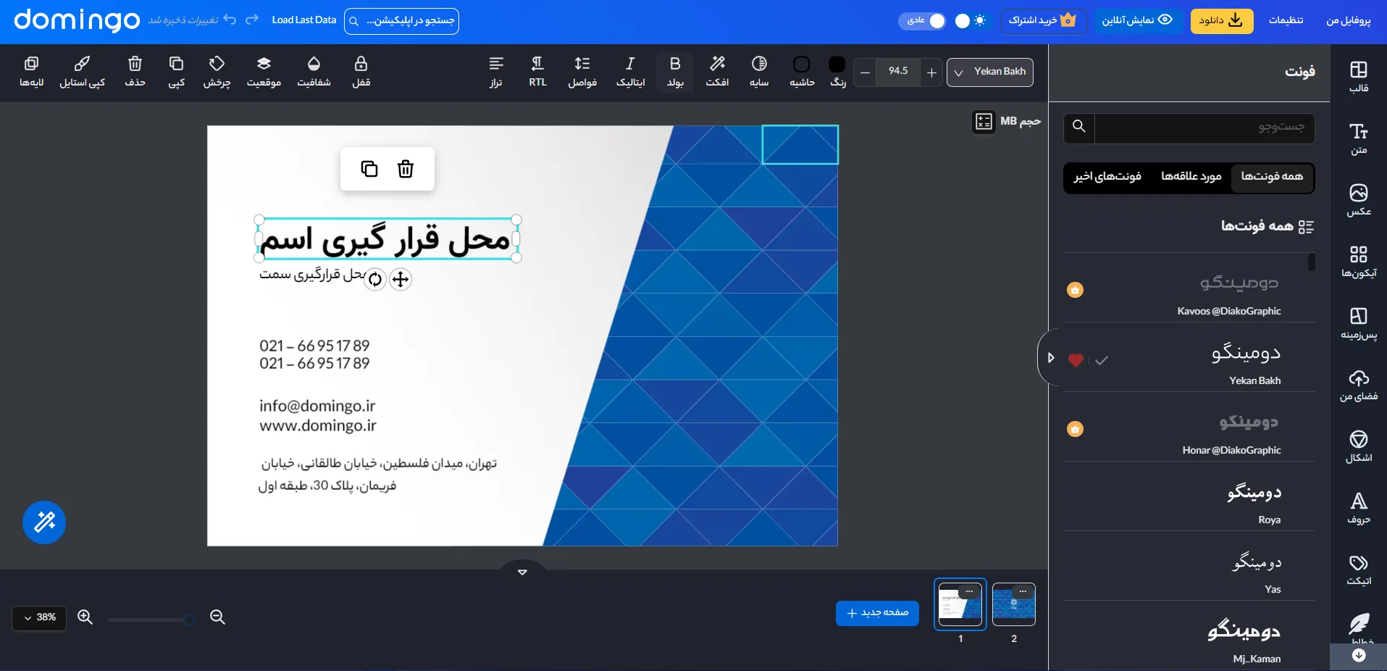Click the font search magnifier button

coord(1079,127)
